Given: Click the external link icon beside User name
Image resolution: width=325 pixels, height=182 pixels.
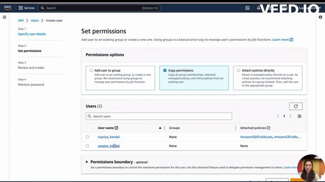Looking at the screenshot, I should (116, 128).
